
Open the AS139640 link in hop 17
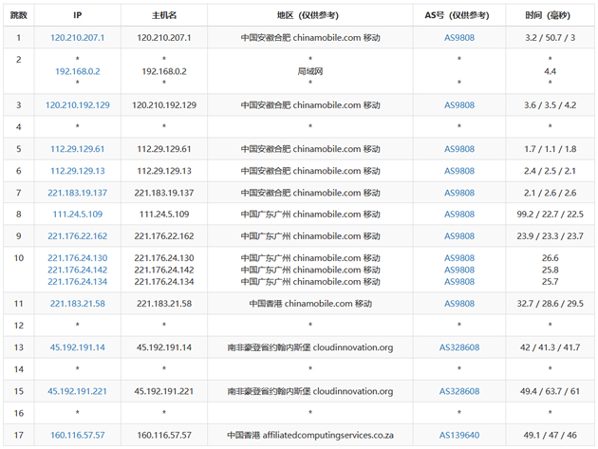click(459, 436)
